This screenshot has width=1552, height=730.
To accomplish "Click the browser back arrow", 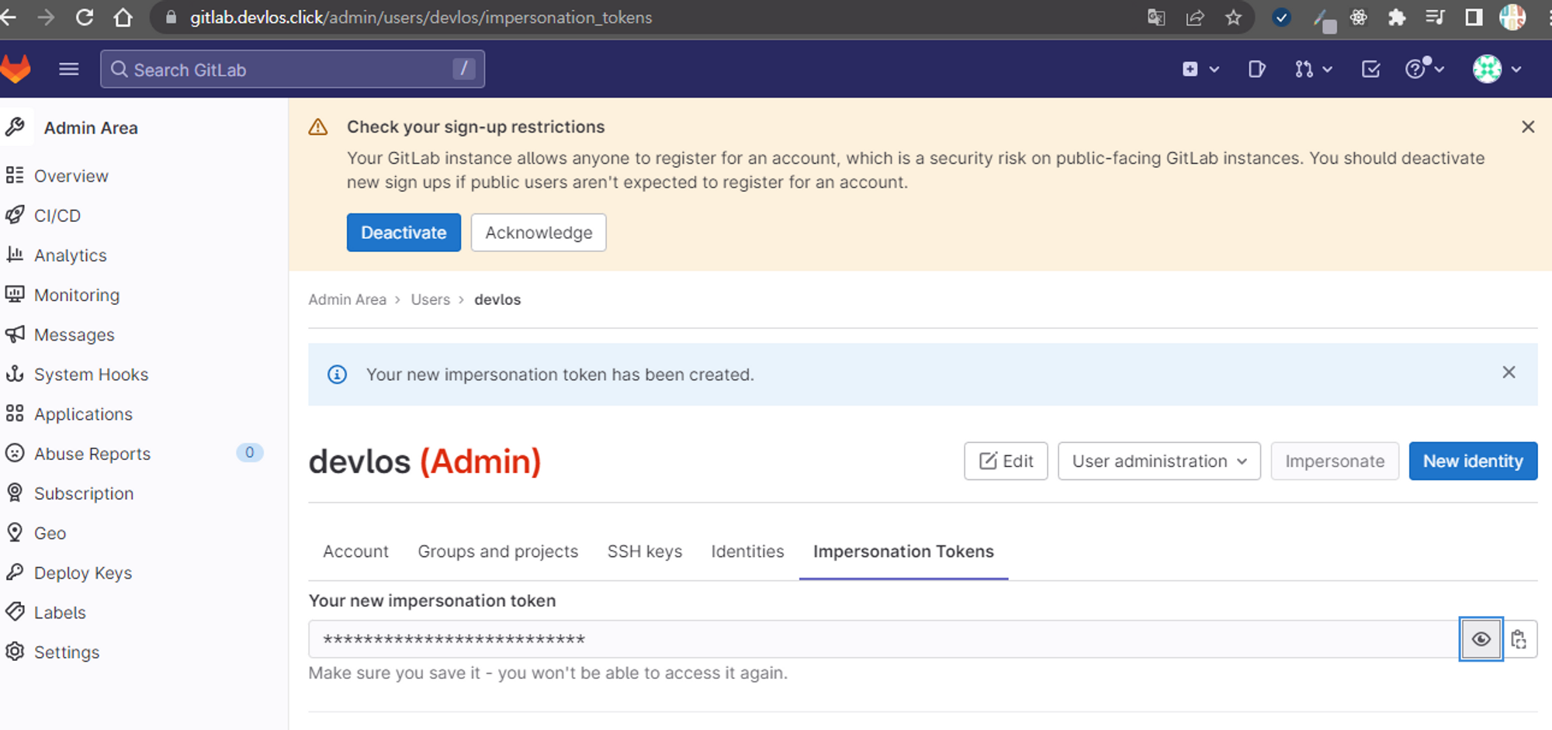I will pos(9,17).
